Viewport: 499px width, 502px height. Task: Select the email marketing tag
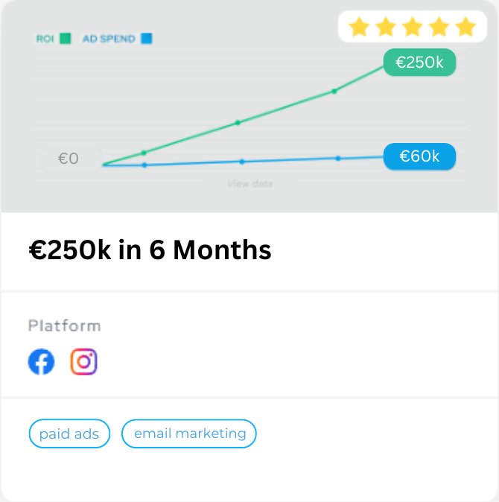[x=189, y=433]
